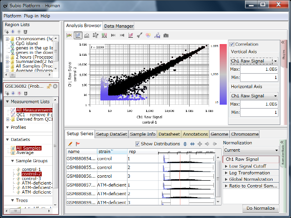The height and width of the screenshot is (218, 291).
Task: Switch to the Data Manager tab
Action: 118,26
